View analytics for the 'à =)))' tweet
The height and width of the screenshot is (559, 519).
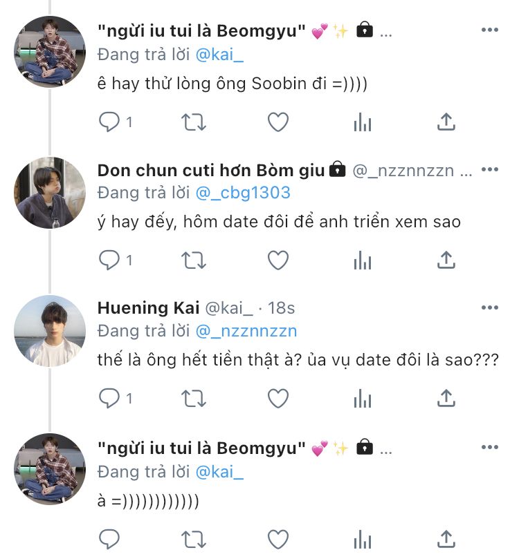362,538
